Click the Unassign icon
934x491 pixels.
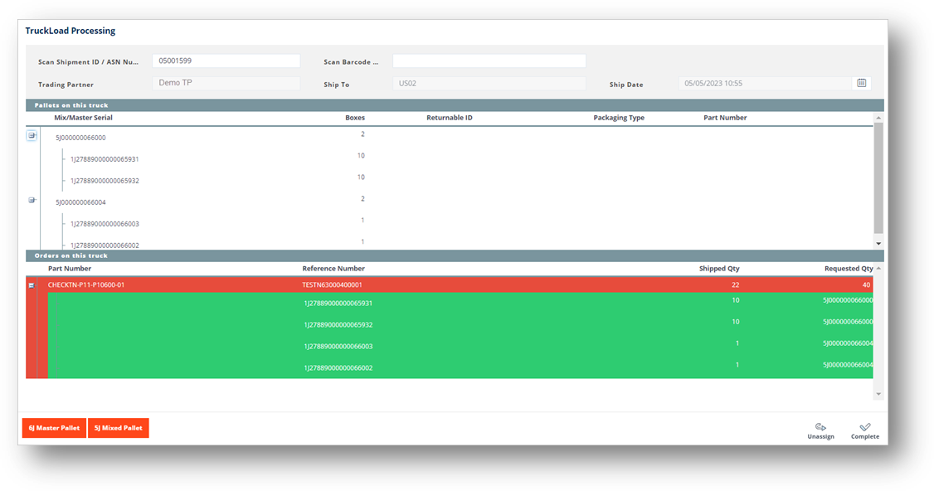[820, 426]
